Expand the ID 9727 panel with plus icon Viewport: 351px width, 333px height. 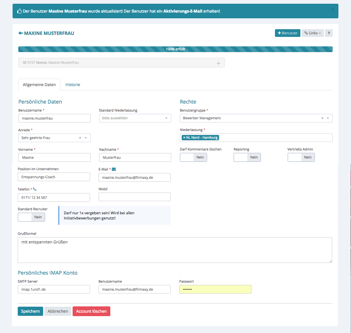click(x=218, y=63)
